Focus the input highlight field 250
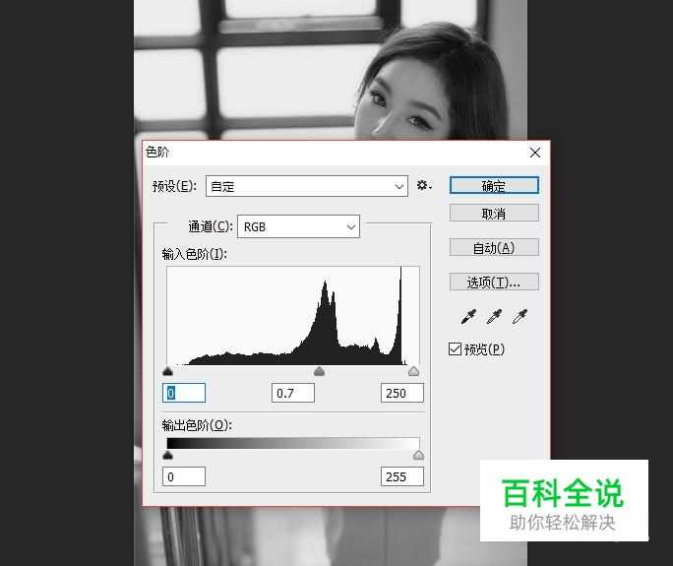Viewport: 673px width, 566px height. tap(402, 393)
